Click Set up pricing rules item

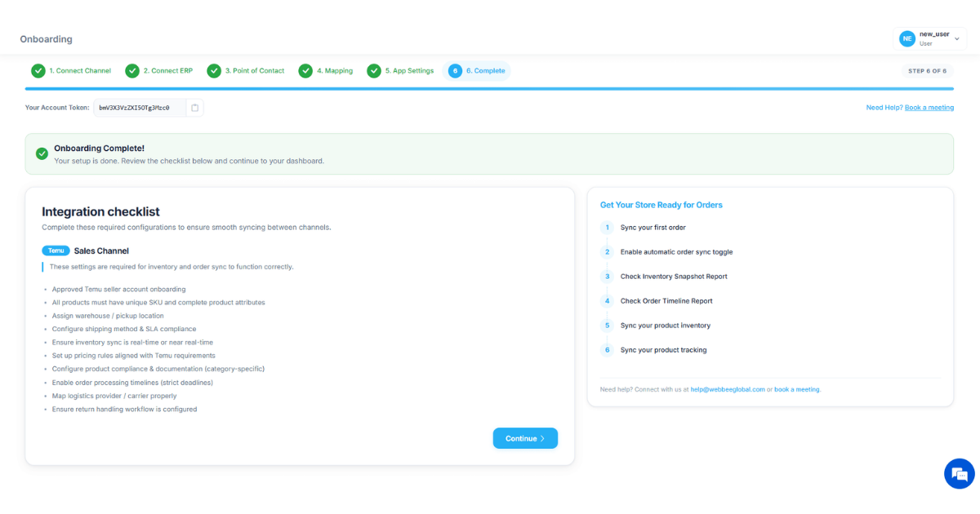(x=134, y=356)
